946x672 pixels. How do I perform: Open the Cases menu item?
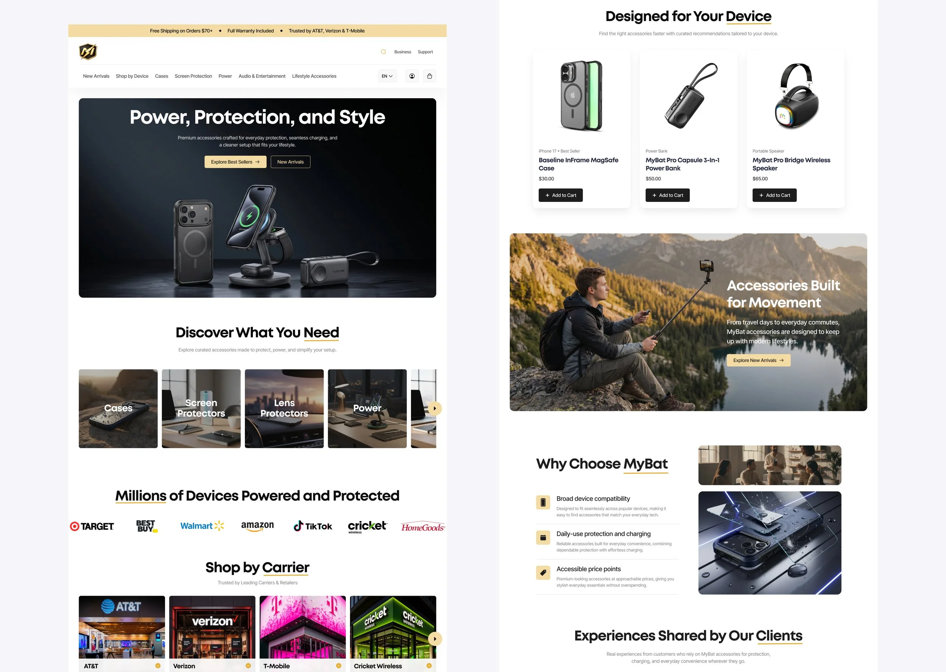(162, 76)
